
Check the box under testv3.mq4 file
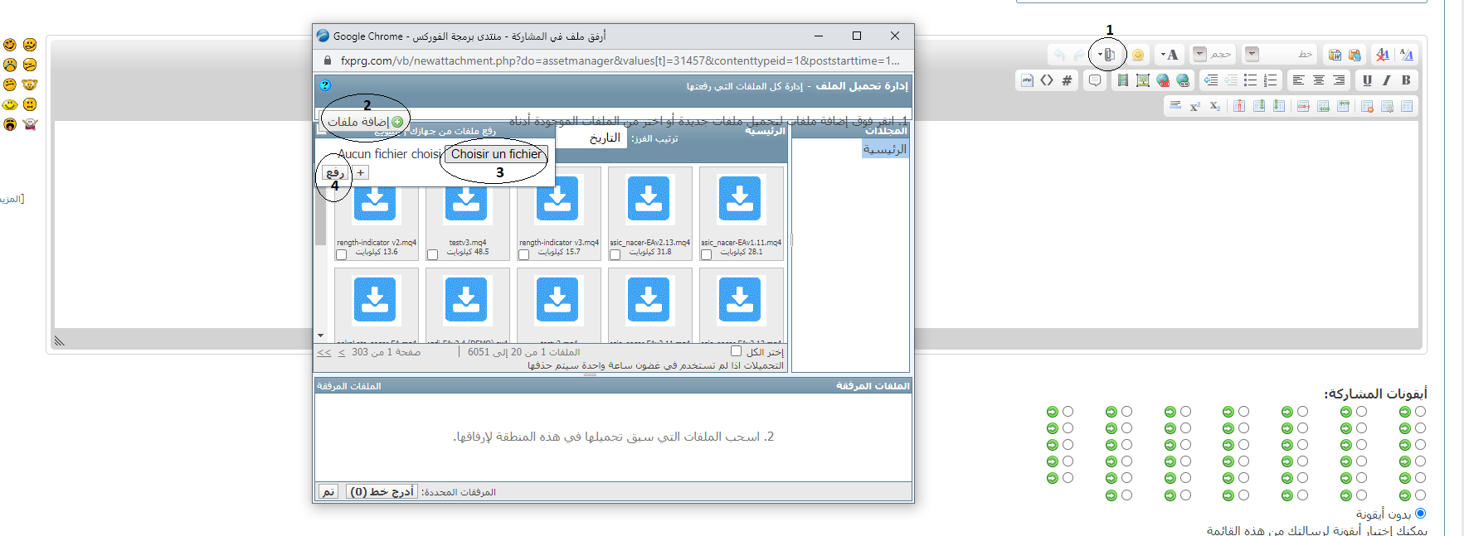coord(432,255)
